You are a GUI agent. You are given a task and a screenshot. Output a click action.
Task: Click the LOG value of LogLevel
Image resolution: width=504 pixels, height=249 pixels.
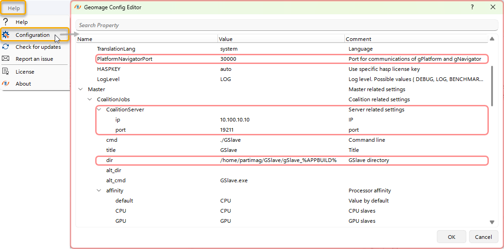225,79
